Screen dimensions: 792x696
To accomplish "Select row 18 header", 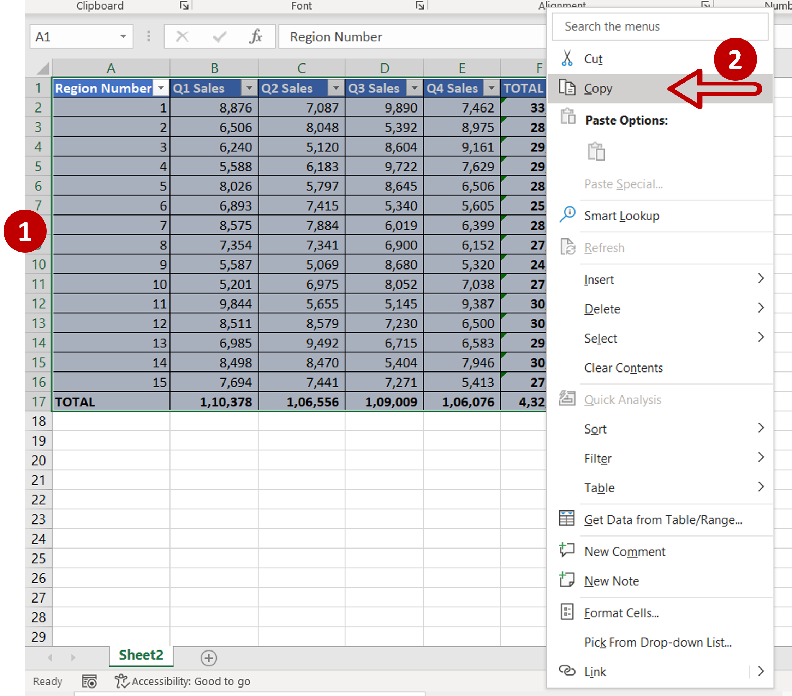I will [38, 421].
